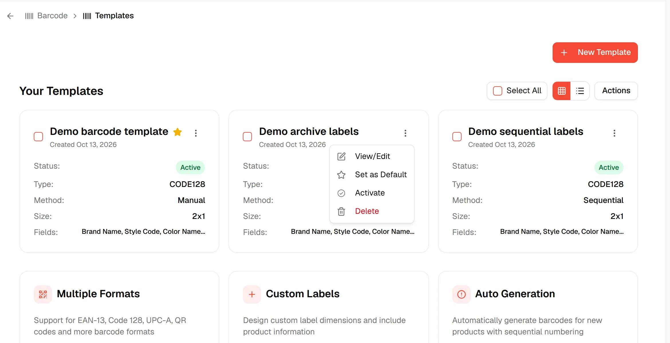Click the Auto Generation heading
Image resolution: width=670 pixels, height=343 pixels.
click(x=515, y=294)
